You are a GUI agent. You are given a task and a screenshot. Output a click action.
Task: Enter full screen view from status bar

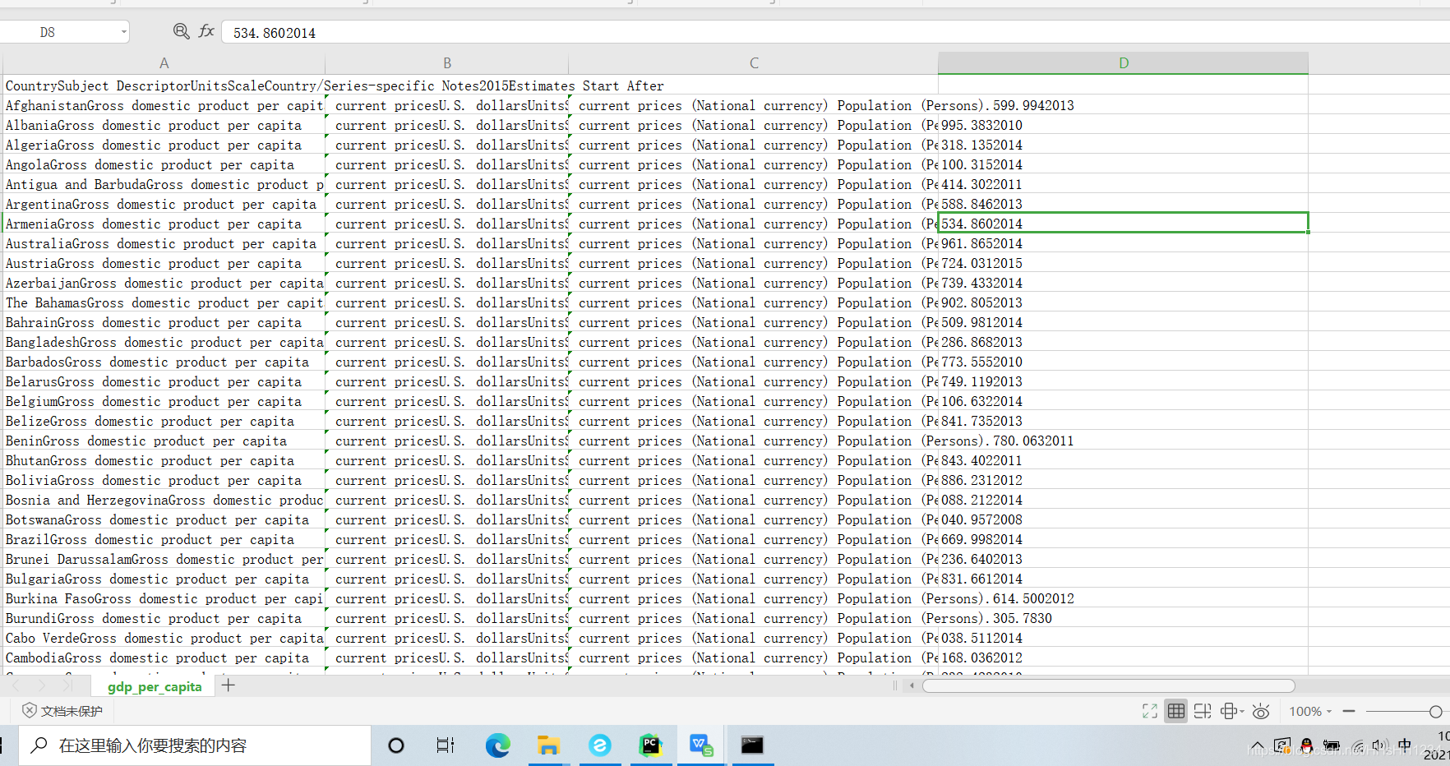pyautogui.click(x=1150, y=711)
